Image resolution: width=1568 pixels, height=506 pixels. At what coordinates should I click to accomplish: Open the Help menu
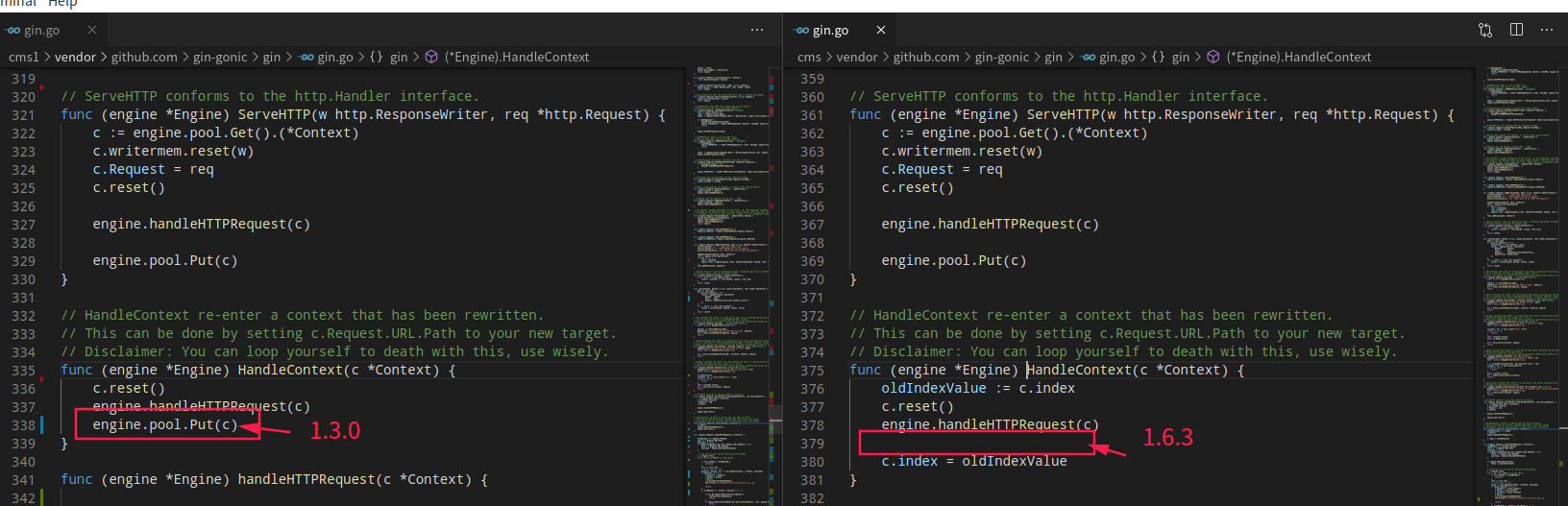coord(62,4)
